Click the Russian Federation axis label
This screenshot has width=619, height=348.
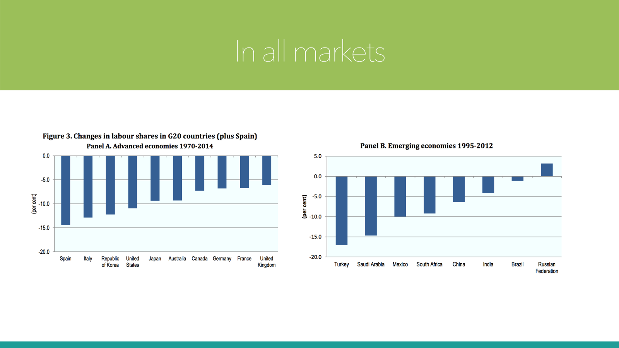click(547, 268)
